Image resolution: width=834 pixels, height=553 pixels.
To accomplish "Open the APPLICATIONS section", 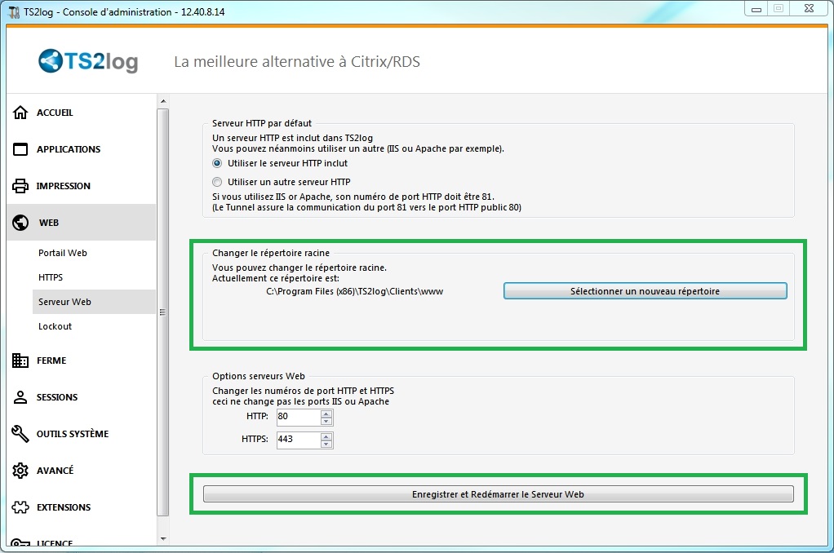I will point(68,149).
